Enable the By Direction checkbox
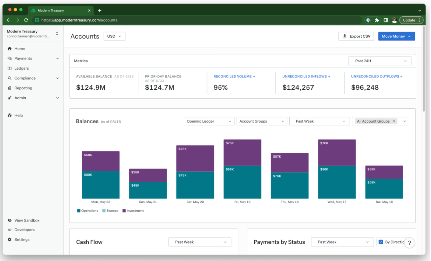Image resolution: width=431 pixels, height=261 pixels. click(380, 242)
